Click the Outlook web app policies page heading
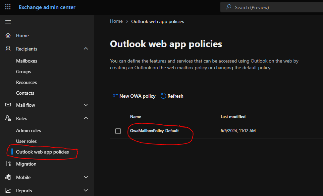323x196 pixels. pyautogui.click(x=166, y=44)
